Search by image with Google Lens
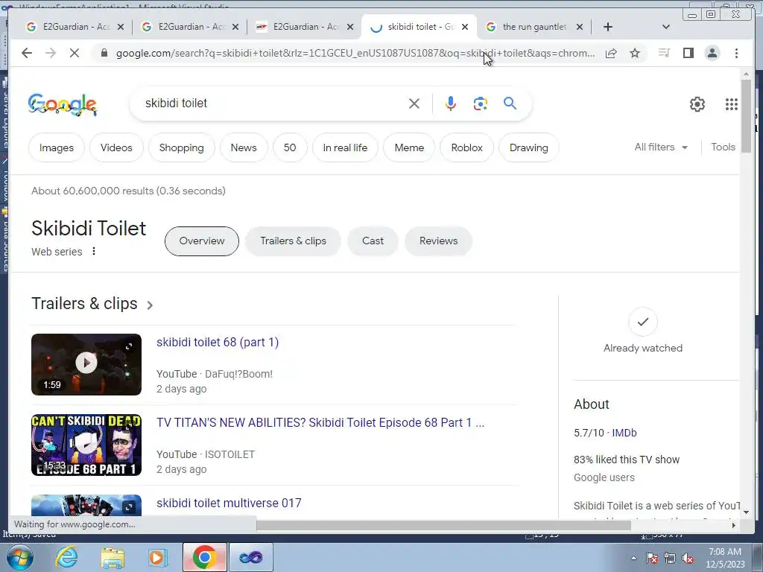Image resolution: width=763 pixels, height=572 pixels. point(481,103)
